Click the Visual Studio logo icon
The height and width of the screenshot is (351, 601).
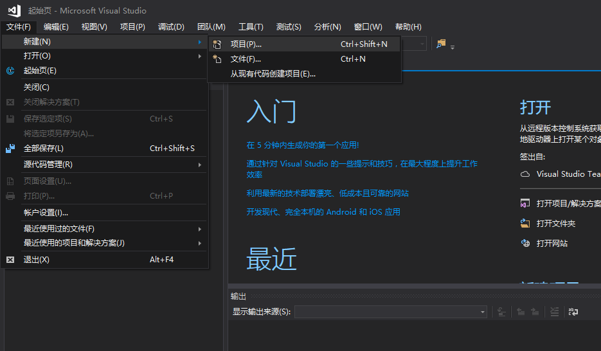pos(15,10)
